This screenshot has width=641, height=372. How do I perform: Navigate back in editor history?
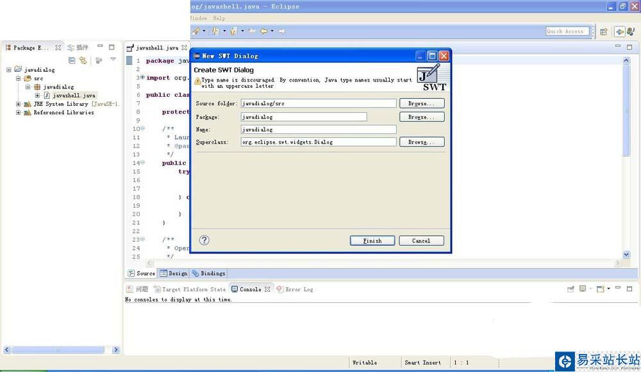click(263, 31)
